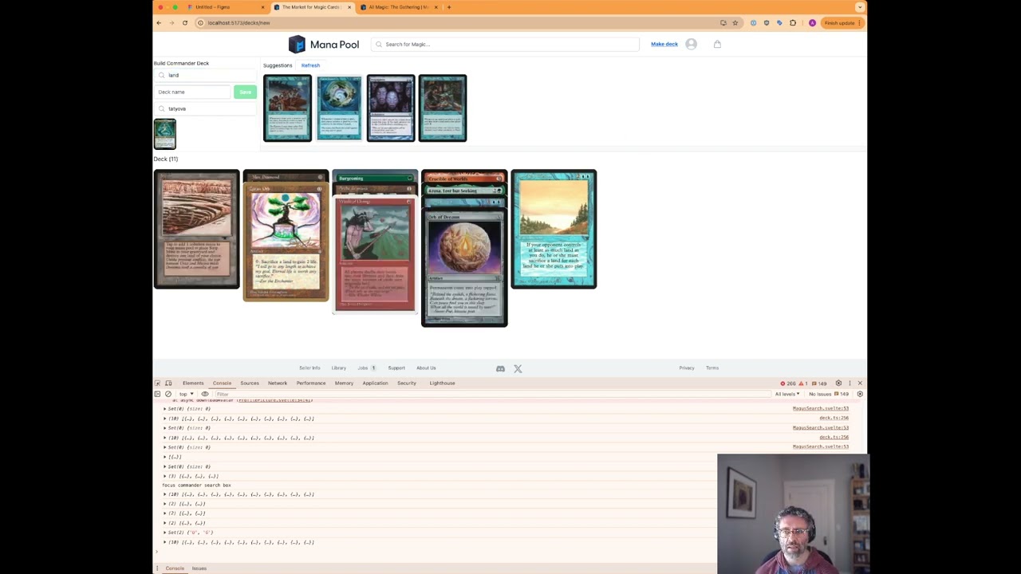Switch to the Performance DevTools tab

point(311,383)
